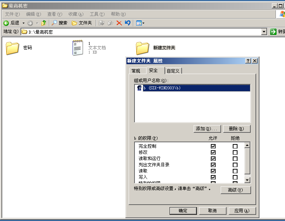Click the 添加(D)... button

point(207,129)
